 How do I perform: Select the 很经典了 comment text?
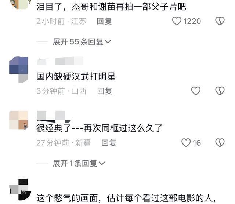tap(100, 128)
